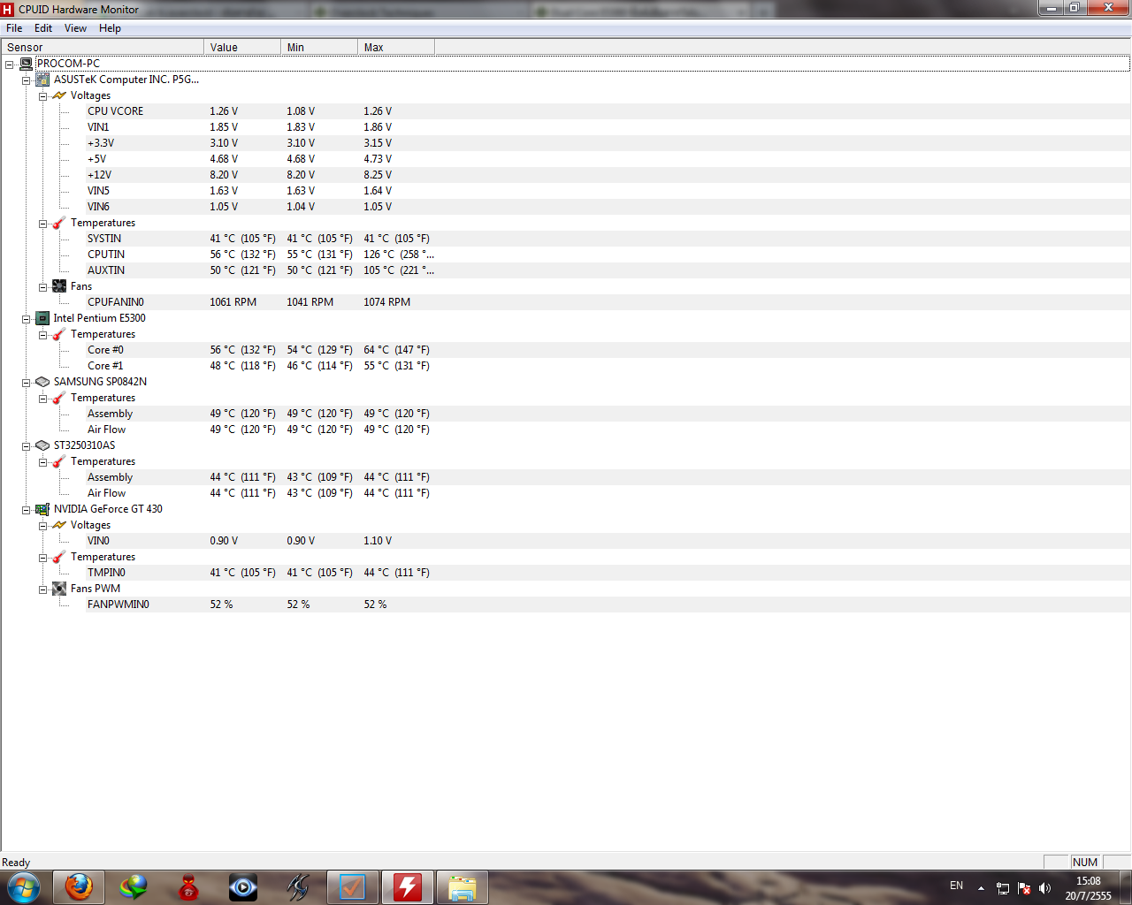This screenshot has width=1132, height=905.
Task: Select the Fans PWM icon
Action: pyautogui.click(x=59, y=589)
